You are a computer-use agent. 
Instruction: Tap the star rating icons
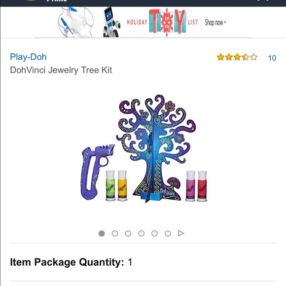pyautogui.click(x=237, y=57)
